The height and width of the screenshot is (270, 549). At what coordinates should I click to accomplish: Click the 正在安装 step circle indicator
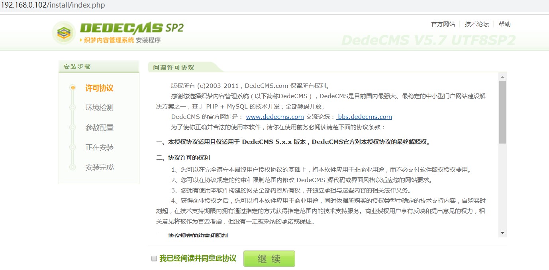(72, 148)
